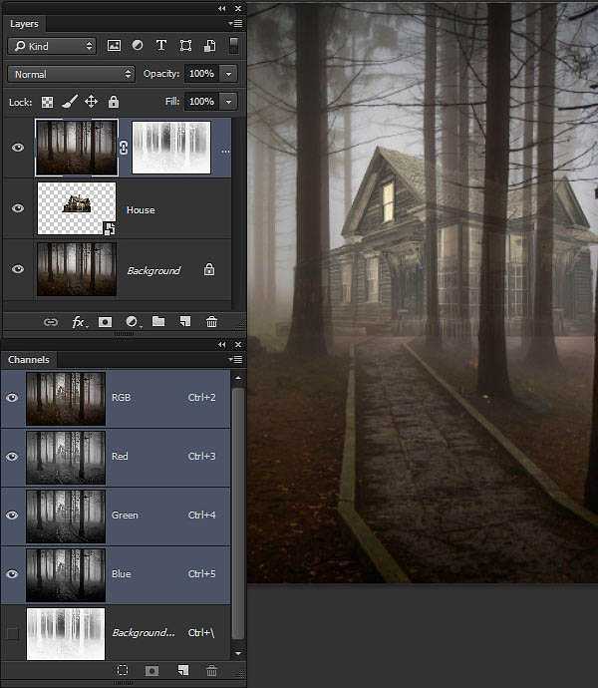Hide the House layer
This screenshot has width=598, height=688.
(17, 208)
